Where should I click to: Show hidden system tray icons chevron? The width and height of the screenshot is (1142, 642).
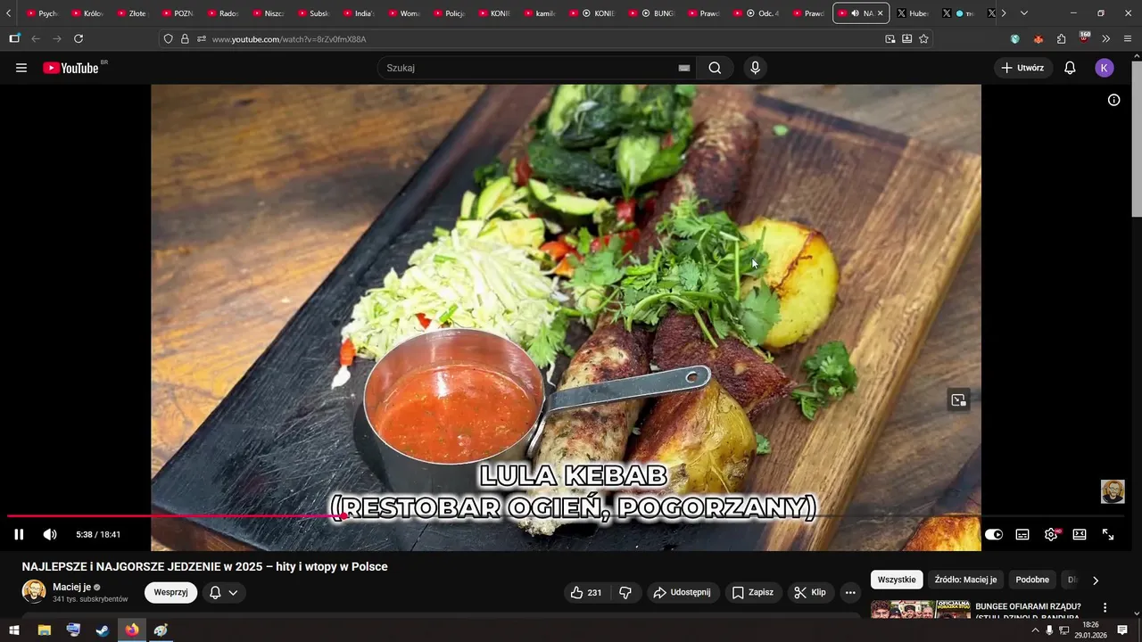point(1035,630)
